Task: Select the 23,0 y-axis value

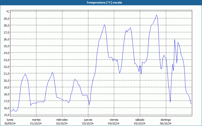Action: pos(7,60)
